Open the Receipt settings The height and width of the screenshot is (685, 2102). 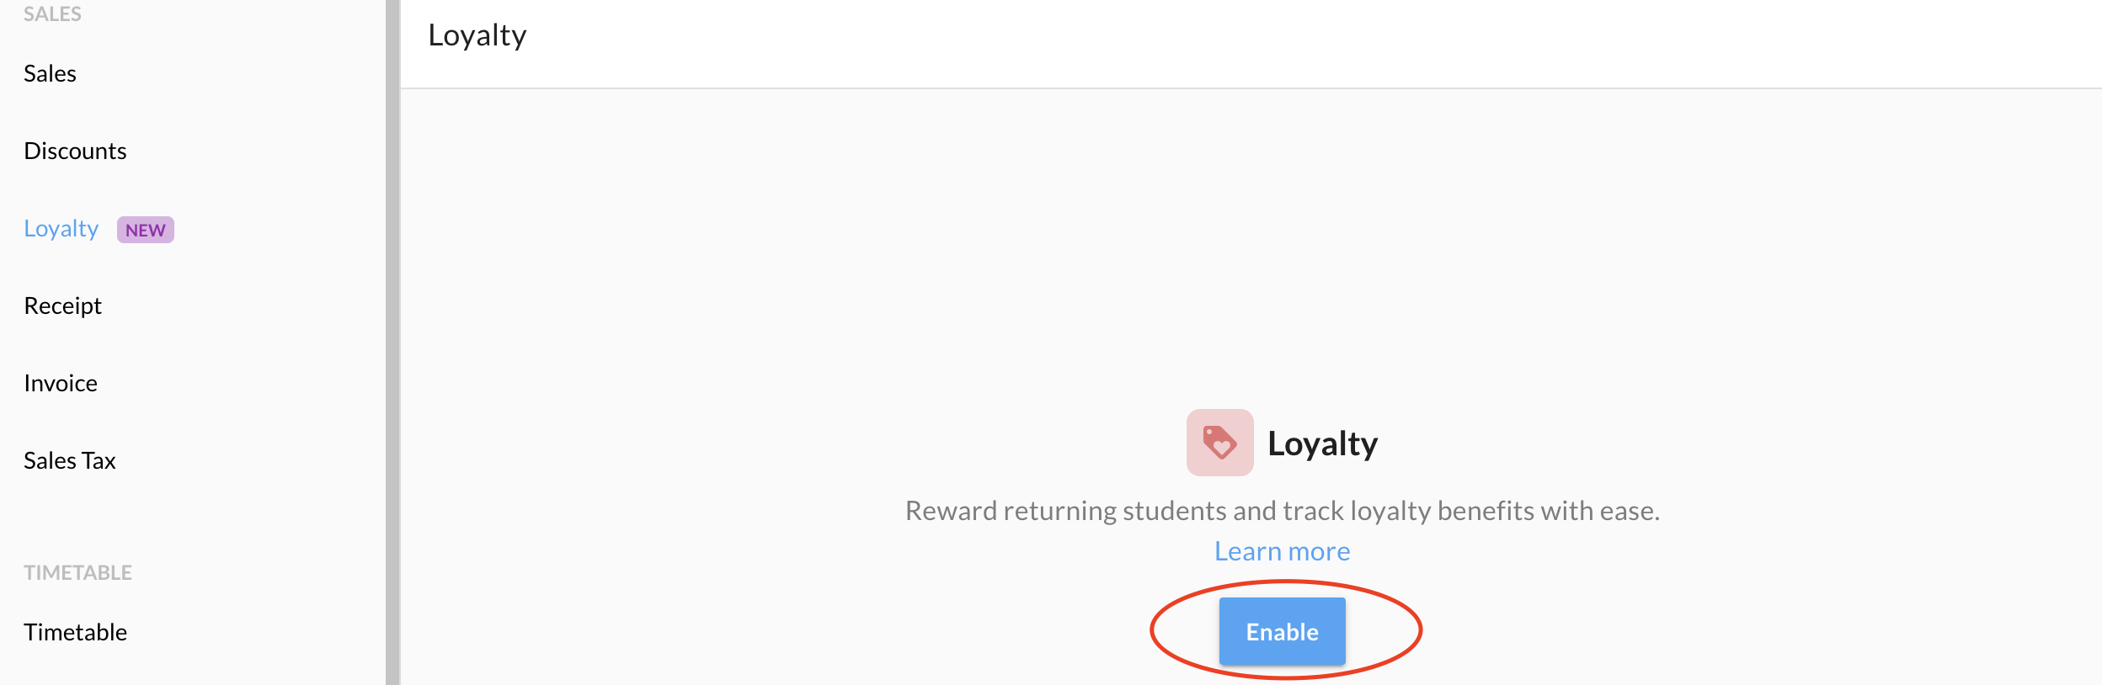62,306
